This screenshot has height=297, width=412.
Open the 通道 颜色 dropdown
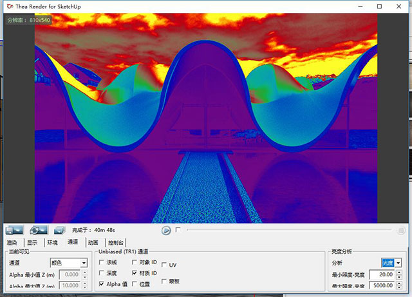click(69, 263)
